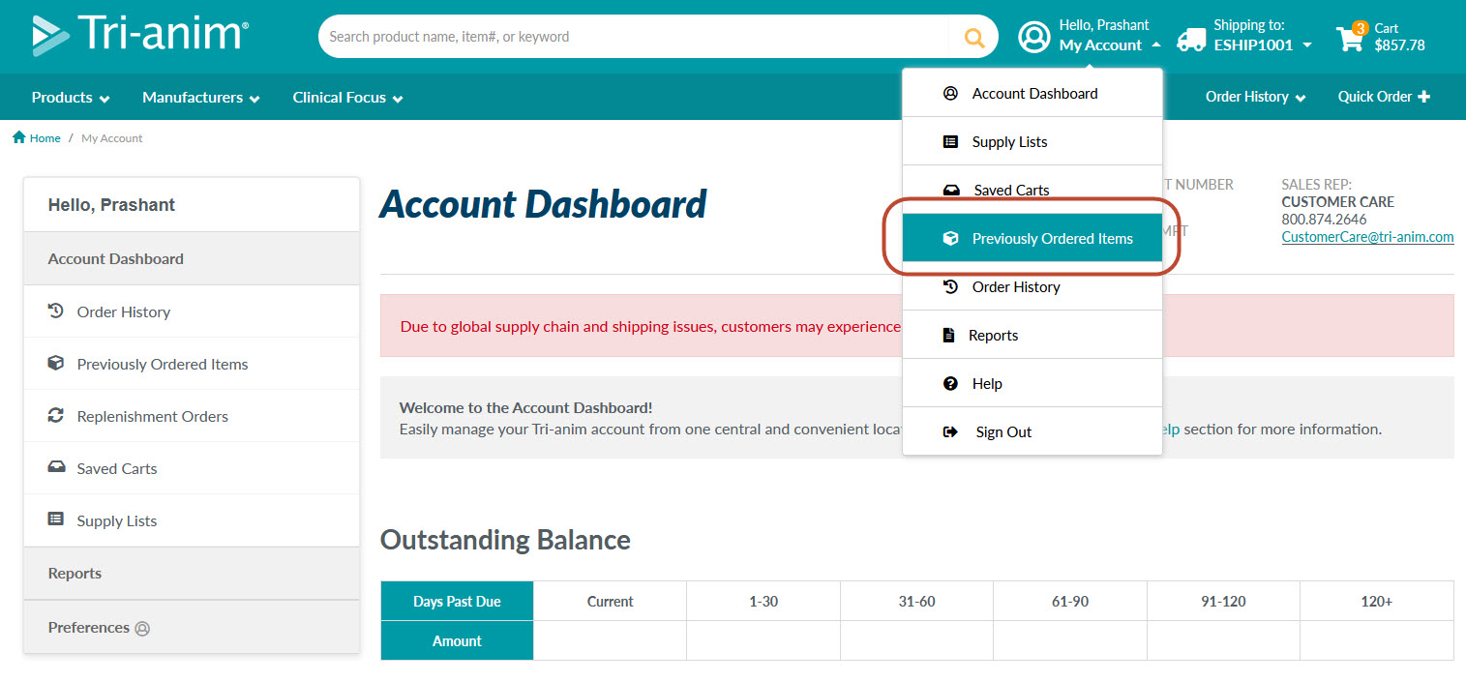
Task: Click the Current column header
Action: (610, 601)
